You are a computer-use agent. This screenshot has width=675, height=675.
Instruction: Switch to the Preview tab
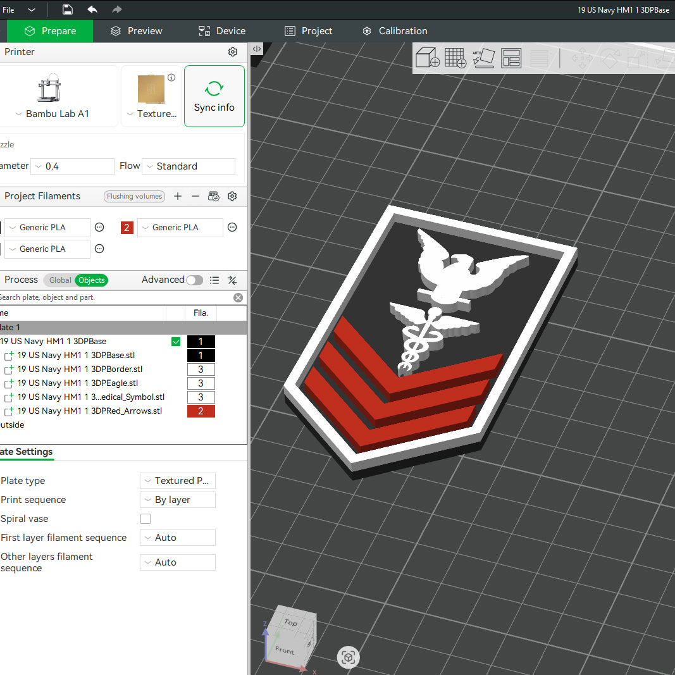pyautogui.click(x=137, y=31)
